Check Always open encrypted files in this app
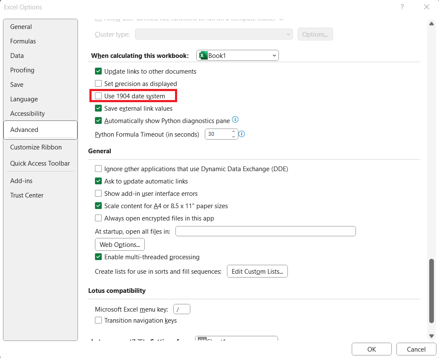Screen dimensions: 439x358 click(98, 218)
